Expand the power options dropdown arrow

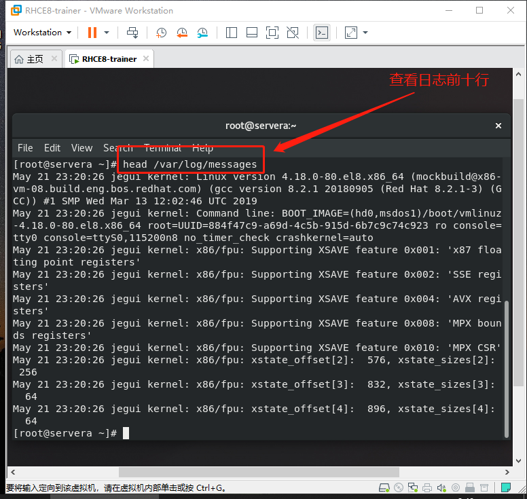click(107, 33)
